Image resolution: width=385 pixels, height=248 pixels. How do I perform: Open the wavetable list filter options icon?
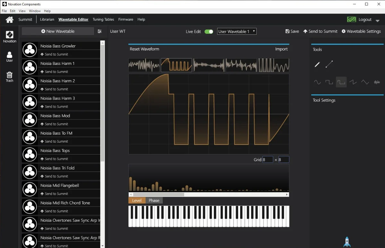click(99, 31)
